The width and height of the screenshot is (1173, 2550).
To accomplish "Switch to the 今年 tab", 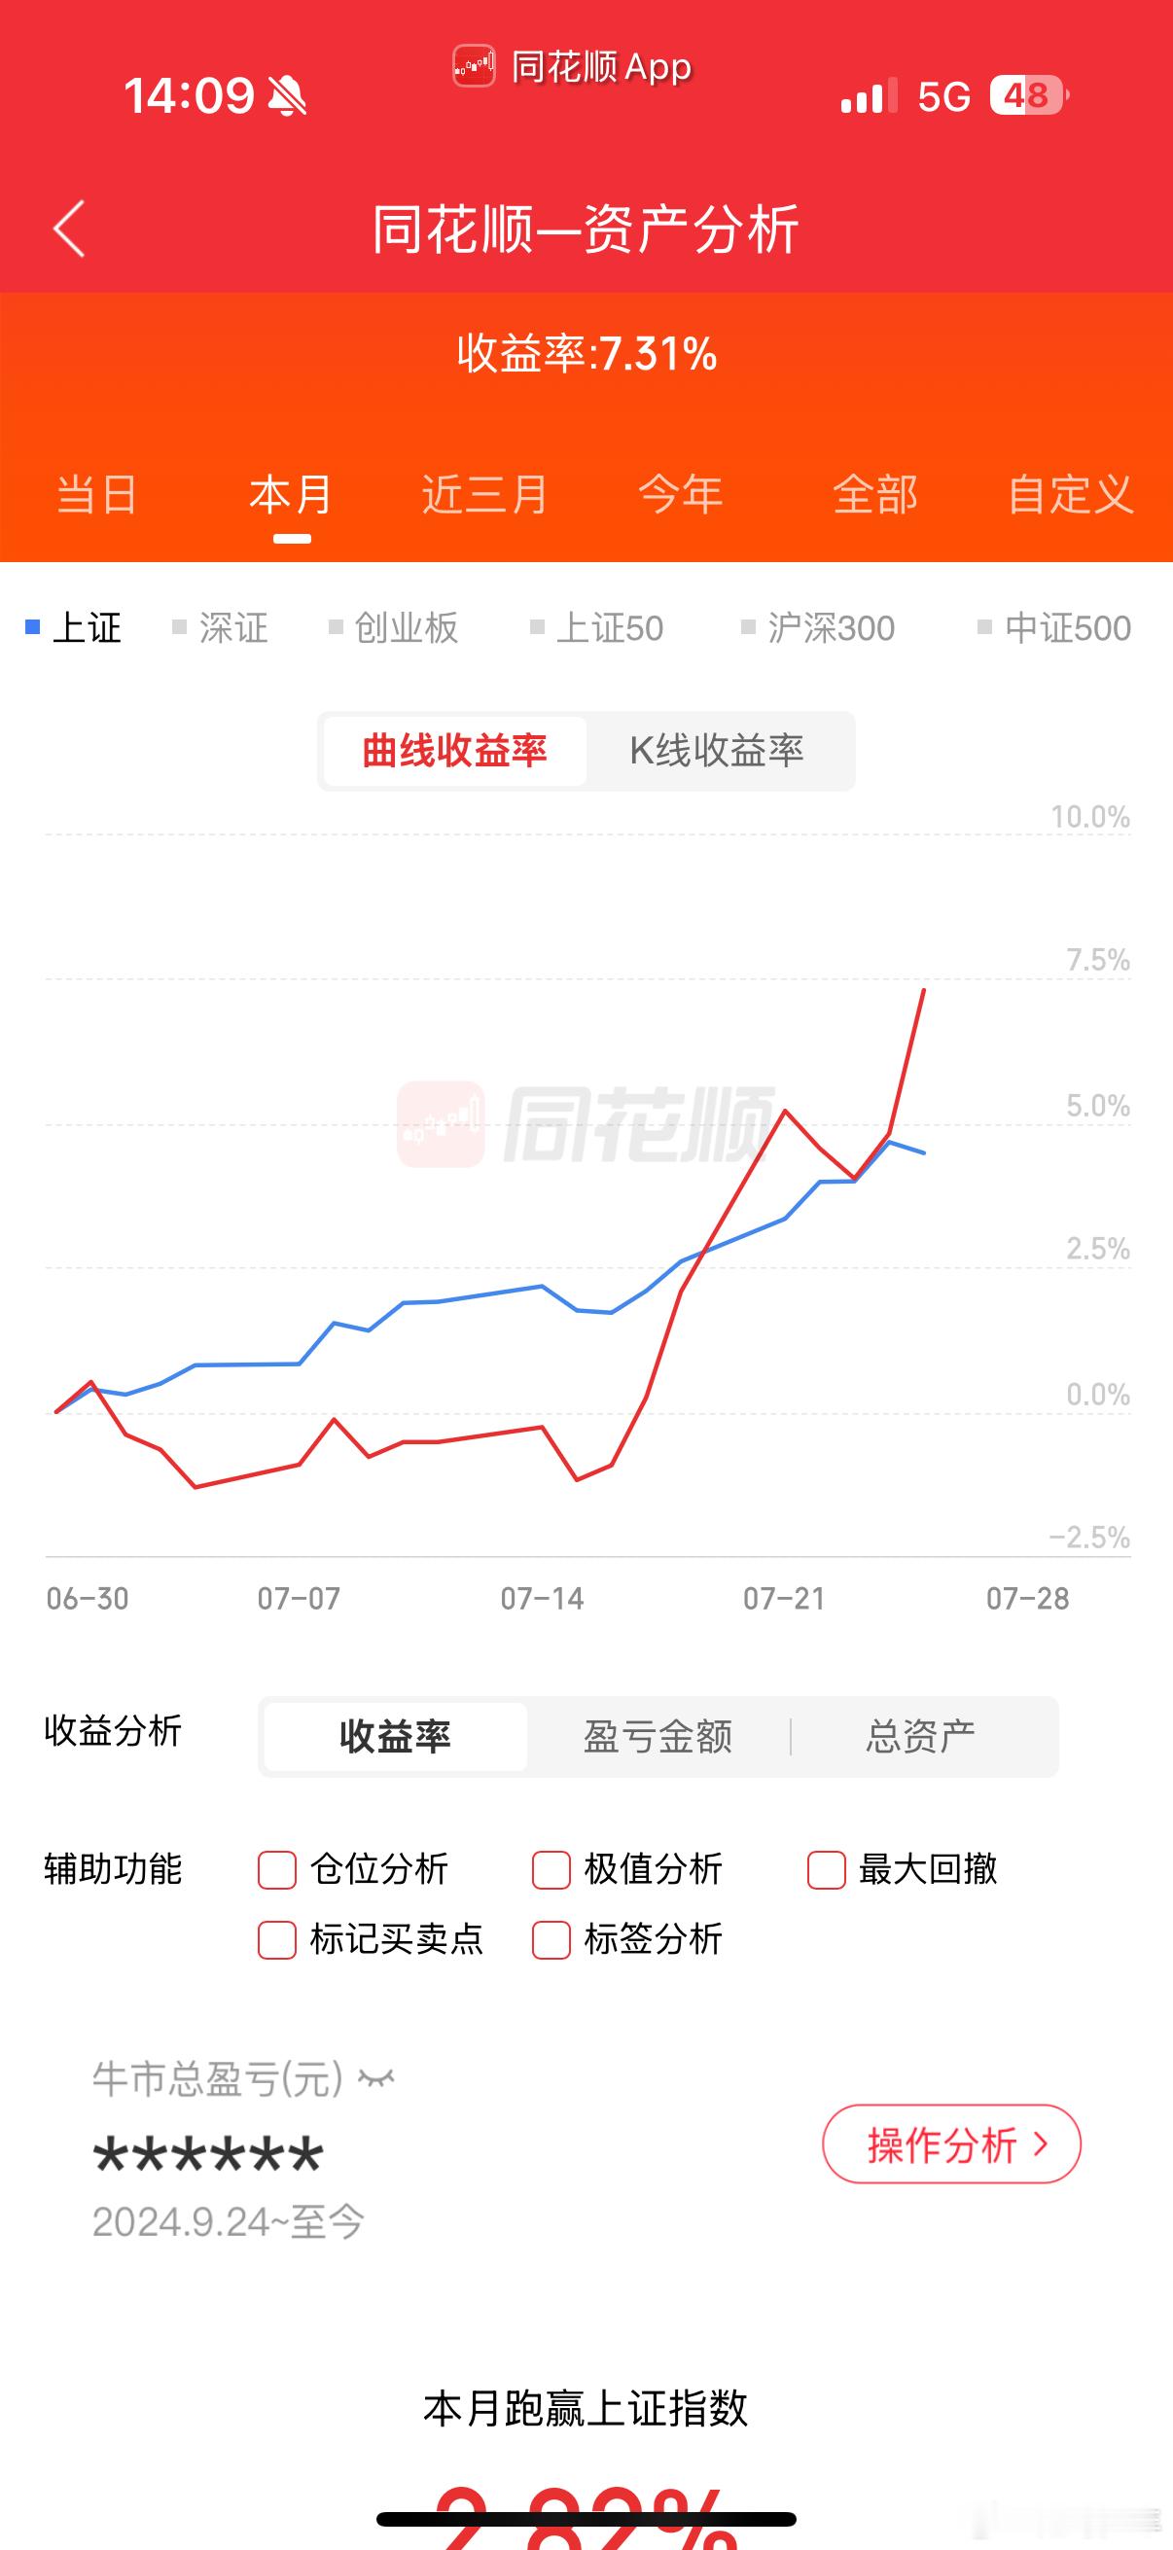I will click(680, 494).
